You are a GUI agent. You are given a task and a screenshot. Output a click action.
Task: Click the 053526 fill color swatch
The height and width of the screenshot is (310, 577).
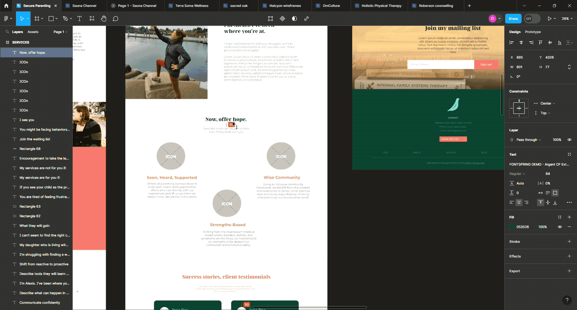coord(512,227)
